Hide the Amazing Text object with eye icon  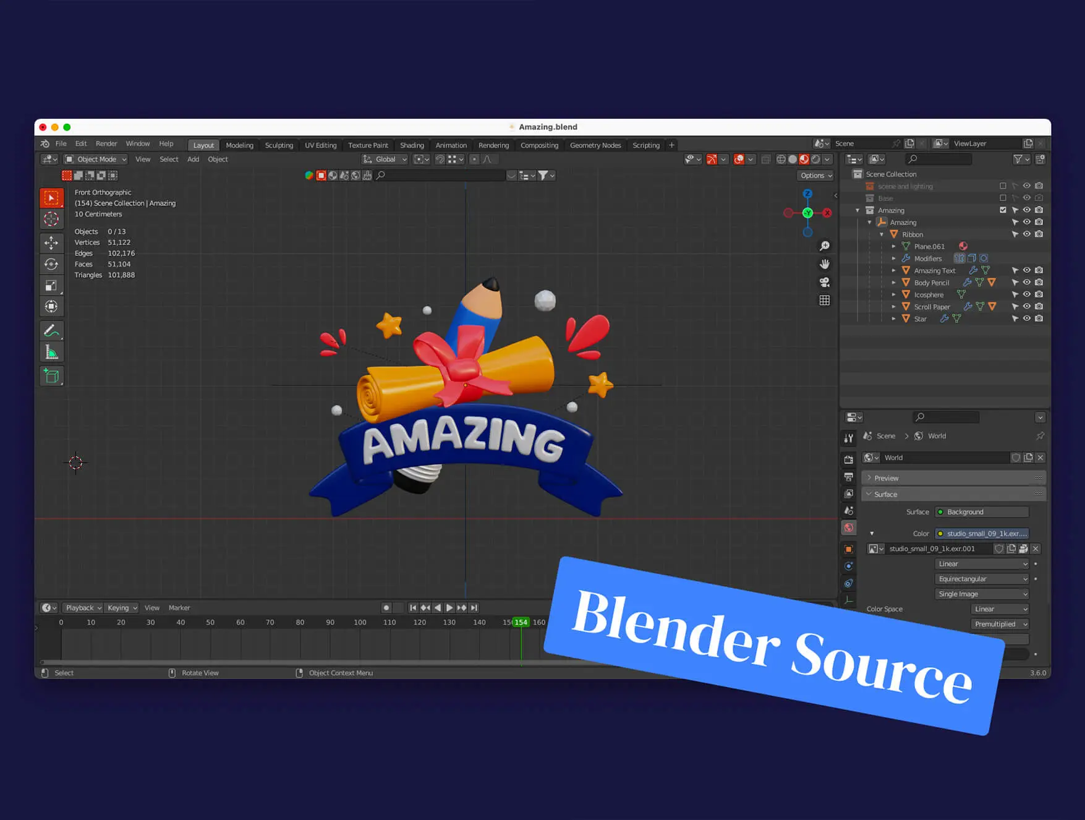(1026, 270)
